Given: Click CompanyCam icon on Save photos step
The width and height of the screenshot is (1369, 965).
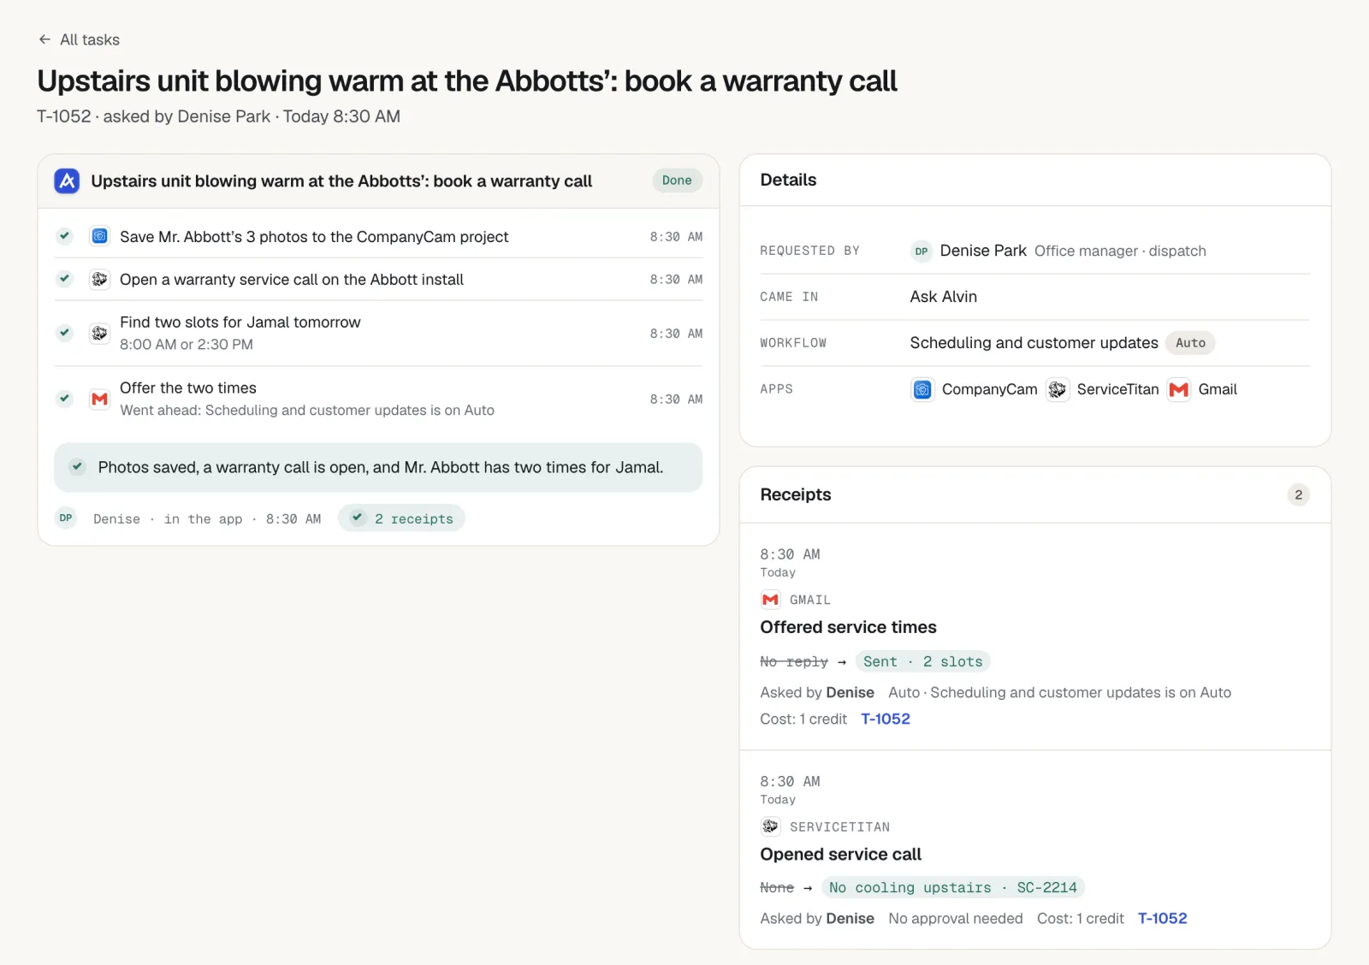Looking at the screenshot, I should tap(100, 236).
